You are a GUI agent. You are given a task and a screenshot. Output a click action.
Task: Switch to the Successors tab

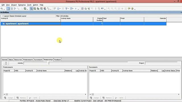tap(38, 60)
